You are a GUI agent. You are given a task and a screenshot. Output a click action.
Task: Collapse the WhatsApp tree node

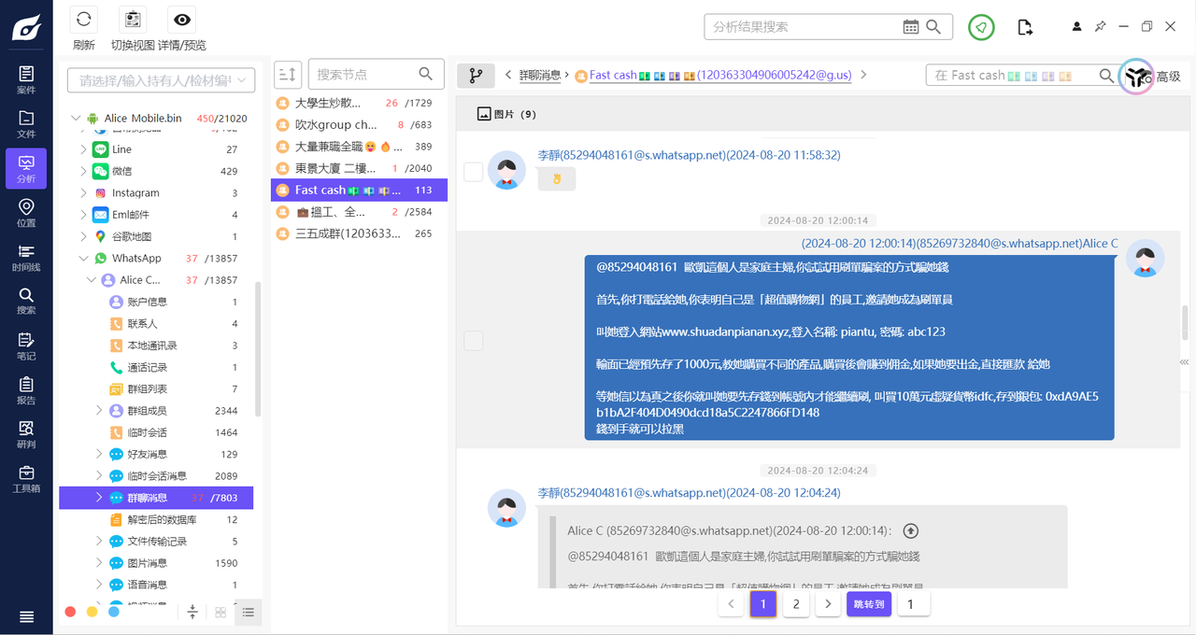click(83, 259)
